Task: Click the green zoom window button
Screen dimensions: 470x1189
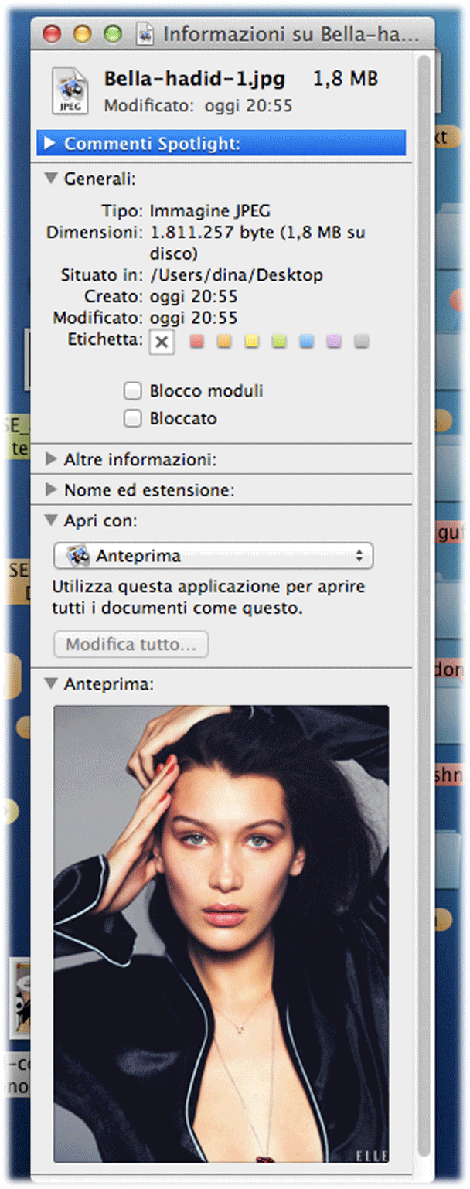Action: 113,34
